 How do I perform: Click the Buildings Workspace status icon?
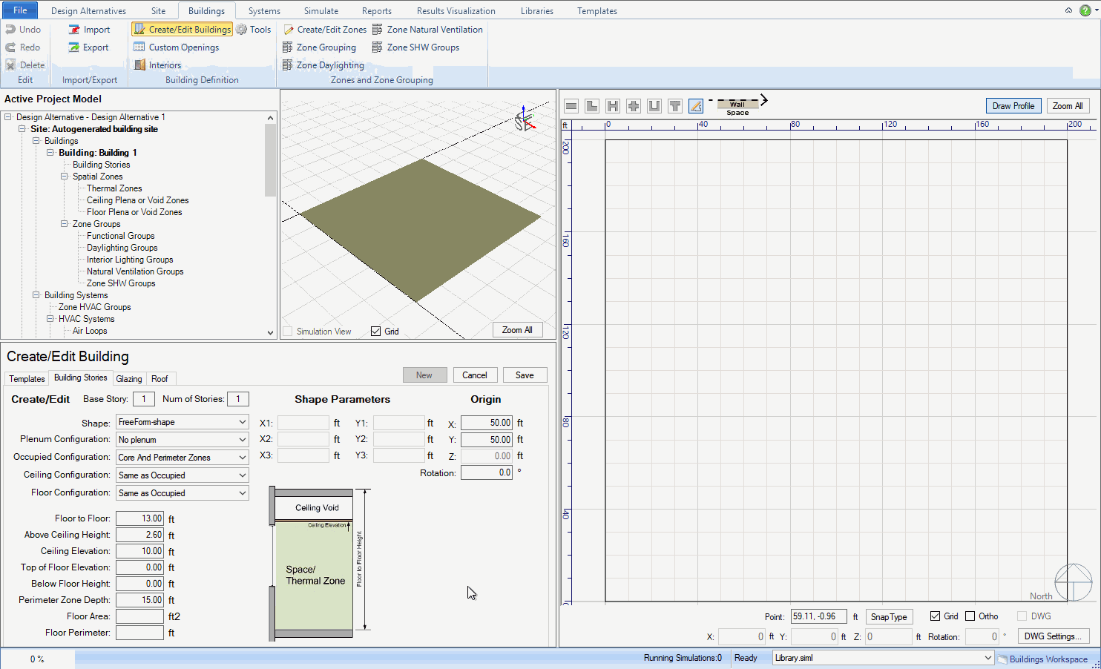[1002, 659]
